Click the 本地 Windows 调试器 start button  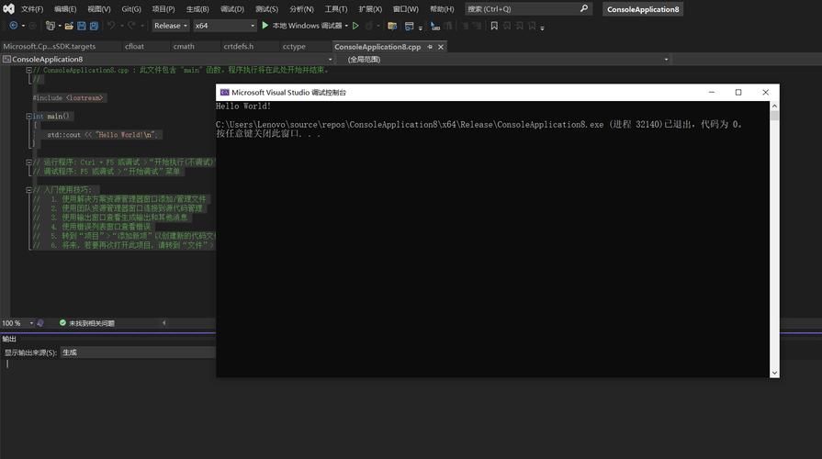click(307, 25)
